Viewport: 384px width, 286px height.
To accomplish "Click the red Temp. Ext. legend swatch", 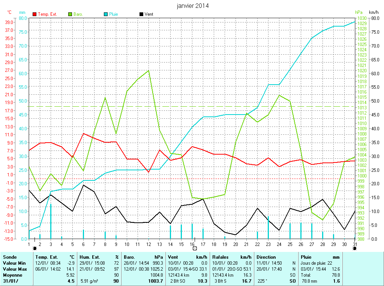I will [x=35, y=14].
